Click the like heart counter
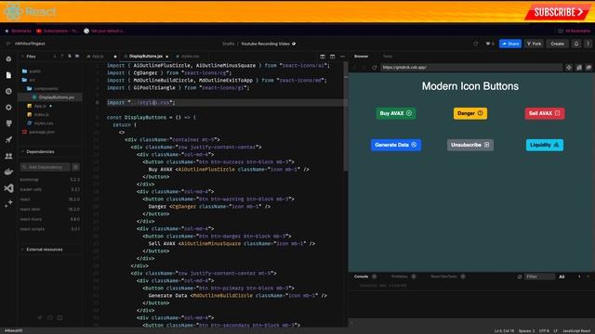The height and width of the screenshot is (334, 595). (490, 44)
